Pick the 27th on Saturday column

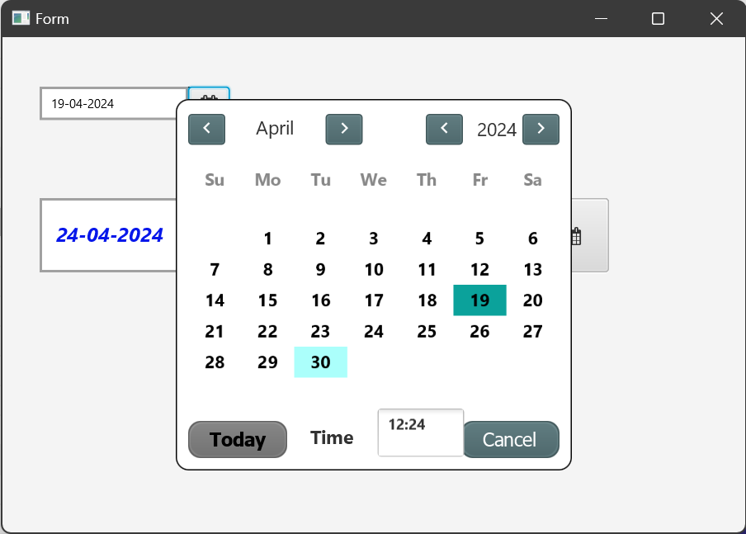point(532,332)
